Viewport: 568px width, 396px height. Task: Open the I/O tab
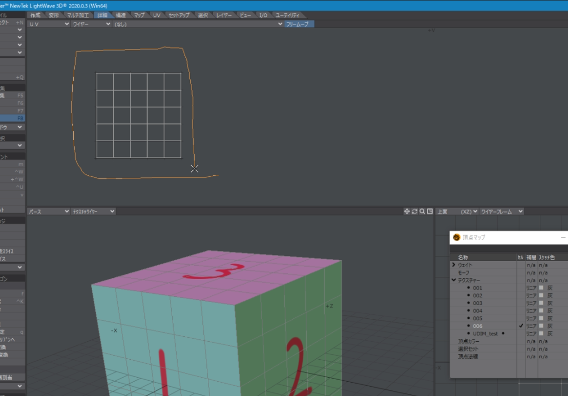[x=263, y=15]
